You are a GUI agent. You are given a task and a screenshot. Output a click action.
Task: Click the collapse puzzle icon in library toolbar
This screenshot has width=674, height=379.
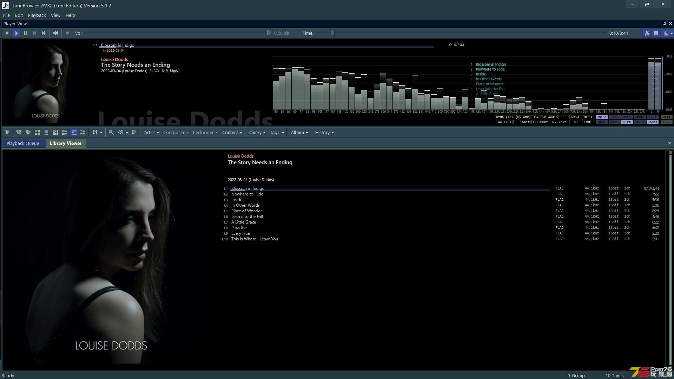click(28, 132)
